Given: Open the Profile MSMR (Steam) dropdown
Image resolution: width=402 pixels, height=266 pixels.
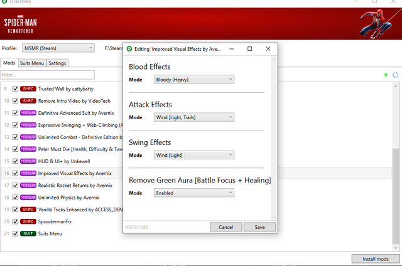Looking at the screenshot, I should pyautogui.click(x=58, y=48).
